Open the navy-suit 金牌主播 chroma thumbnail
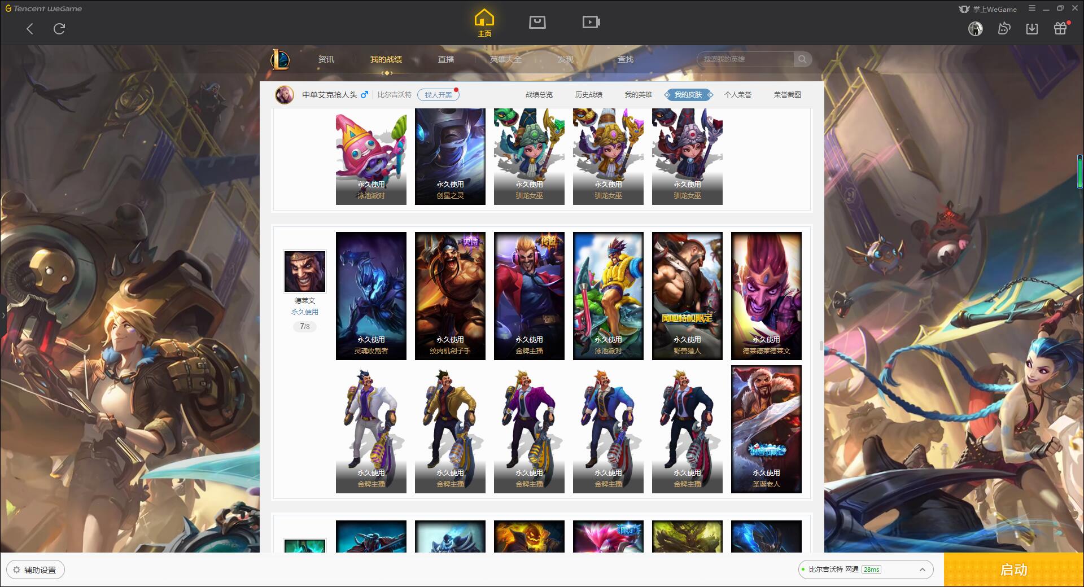This screenshot has width=1084, height=587. click(687, 429)
